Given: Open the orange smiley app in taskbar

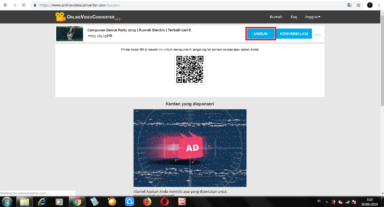Looking at the screenshot, I should pos(112,202).
